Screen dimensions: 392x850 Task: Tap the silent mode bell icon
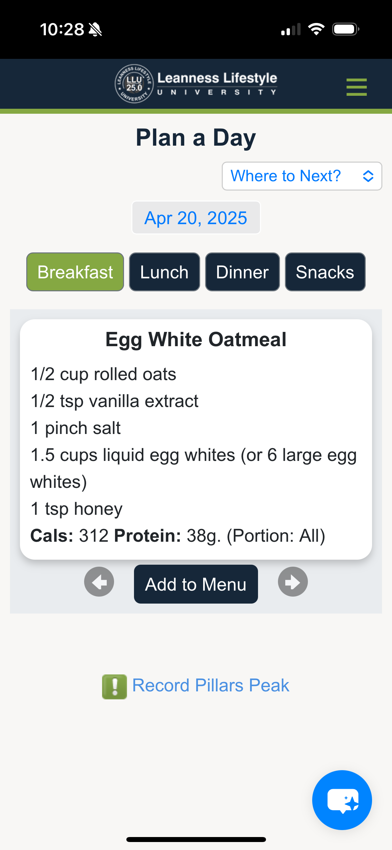[x=95, y=30]
